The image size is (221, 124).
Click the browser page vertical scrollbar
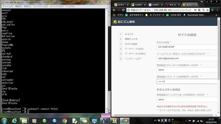pyautogui.click(x=219, y=49)
